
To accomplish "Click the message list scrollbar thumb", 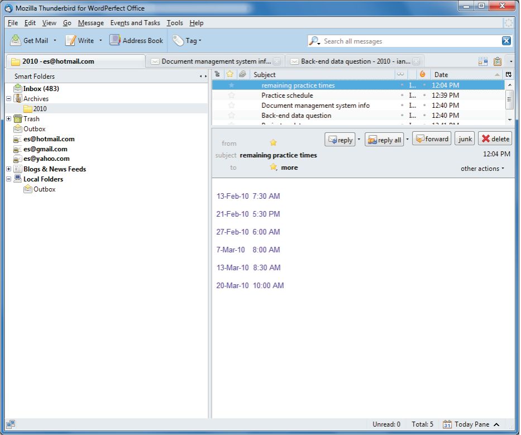I will coord(509,99).
